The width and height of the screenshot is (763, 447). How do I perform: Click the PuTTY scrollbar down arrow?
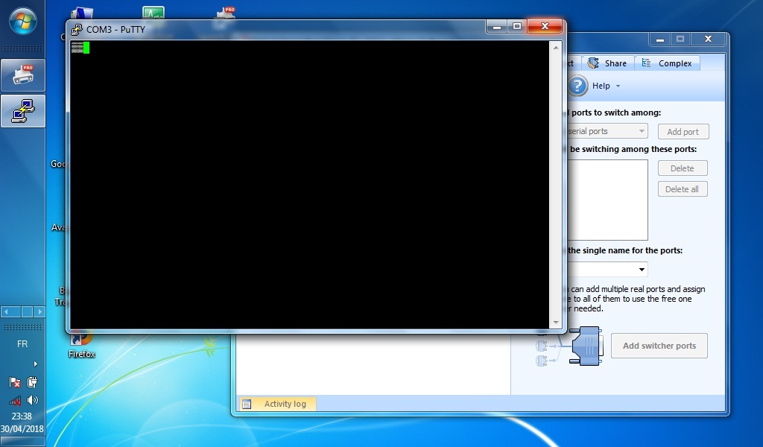[x=556, y=323]
